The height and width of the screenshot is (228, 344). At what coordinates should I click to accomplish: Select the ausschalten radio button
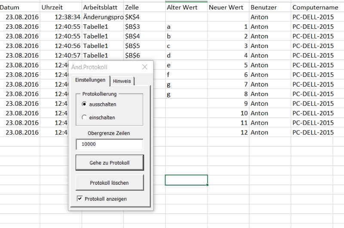[85, 104]
